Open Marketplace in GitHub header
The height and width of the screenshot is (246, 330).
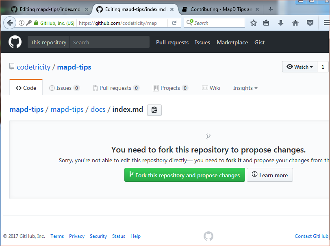[x=232, y=42]
